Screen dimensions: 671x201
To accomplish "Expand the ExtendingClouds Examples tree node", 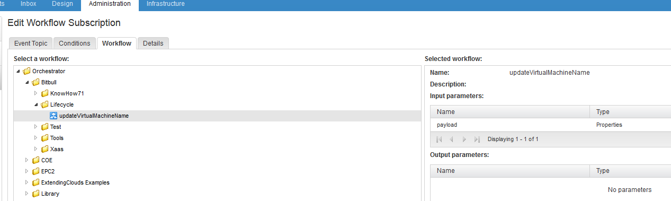I will (27, 182).
